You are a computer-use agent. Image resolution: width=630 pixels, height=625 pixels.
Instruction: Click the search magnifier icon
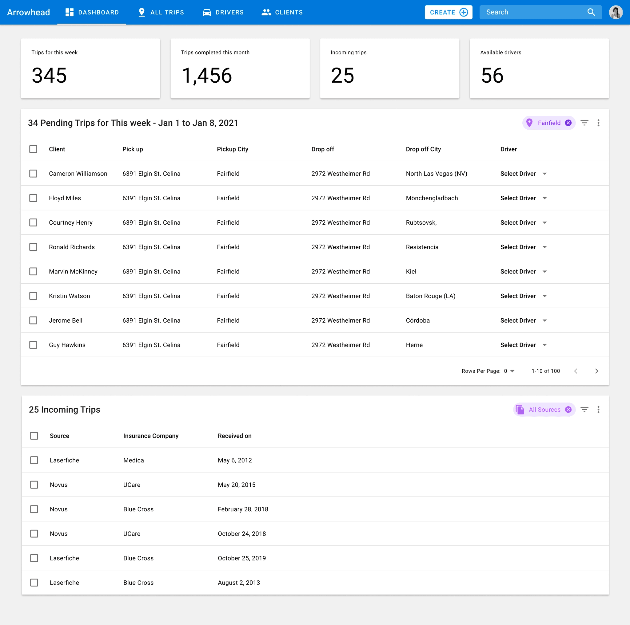coord(591,12)
